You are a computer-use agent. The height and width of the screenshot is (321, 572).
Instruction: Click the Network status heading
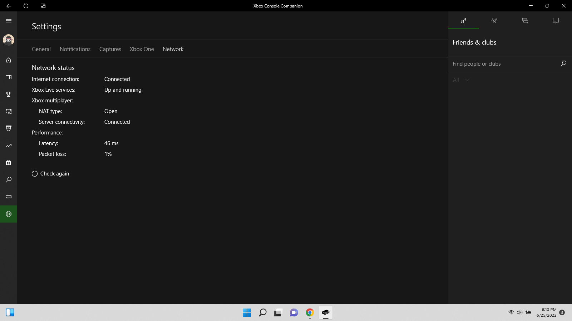pyautogui.click(x=53, y=68)
